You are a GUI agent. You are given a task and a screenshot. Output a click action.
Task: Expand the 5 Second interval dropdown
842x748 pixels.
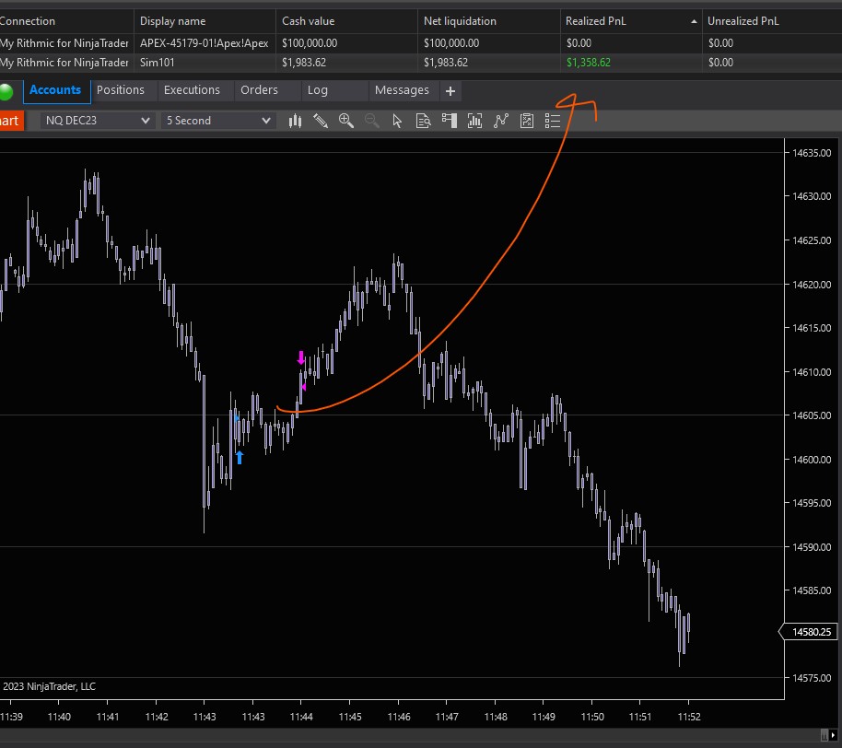218,121
